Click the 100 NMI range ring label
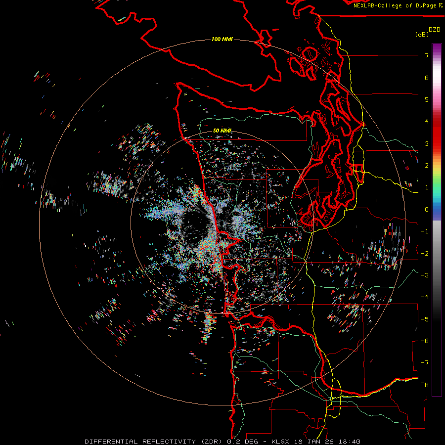This screenshot has width=445, height=445. (222, 39)
